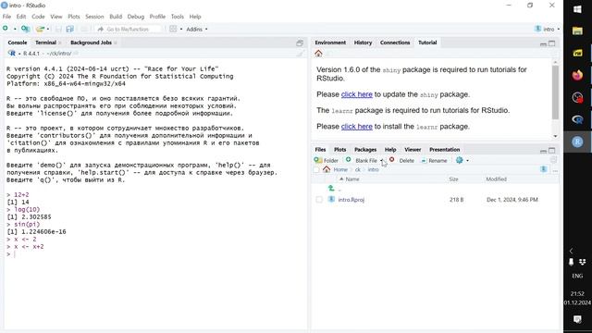The width and height of the screenshot is (592, 333).
Task: Switch to the Presentation tab
Action: 444,150
